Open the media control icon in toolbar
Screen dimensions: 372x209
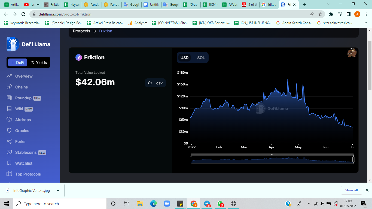tap(340, 14)
